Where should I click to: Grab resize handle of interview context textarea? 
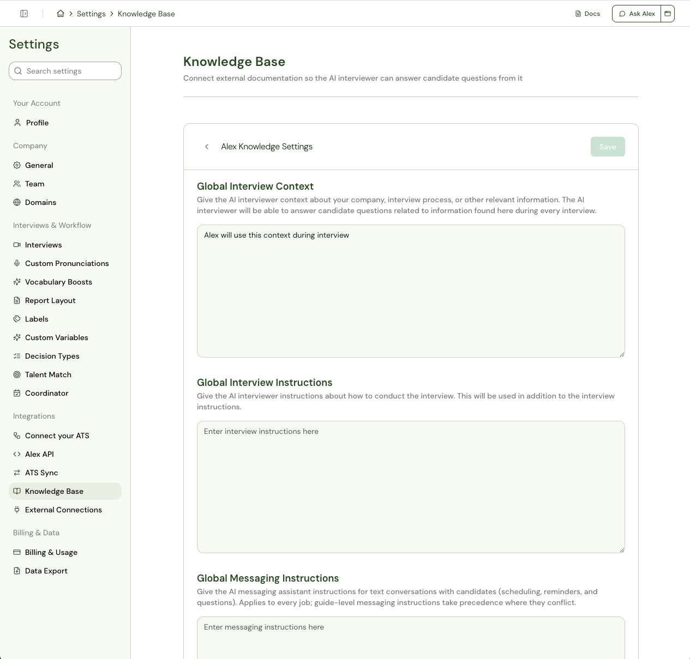click(x=622, y=354)
